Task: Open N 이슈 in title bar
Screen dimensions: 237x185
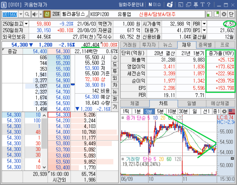Action: pos(155,5)
